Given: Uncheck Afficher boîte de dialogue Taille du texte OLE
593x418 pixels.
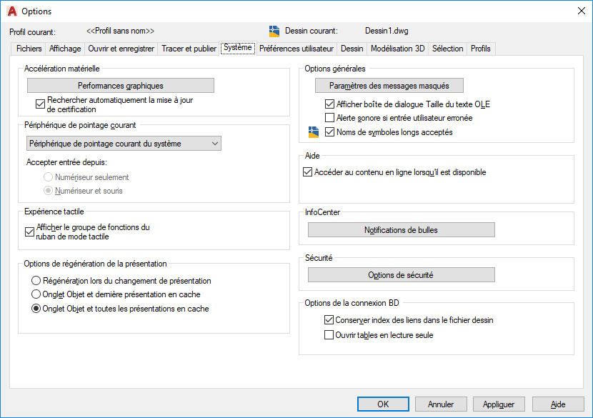Looking at the screenshot, I should (x=330, y=104).
